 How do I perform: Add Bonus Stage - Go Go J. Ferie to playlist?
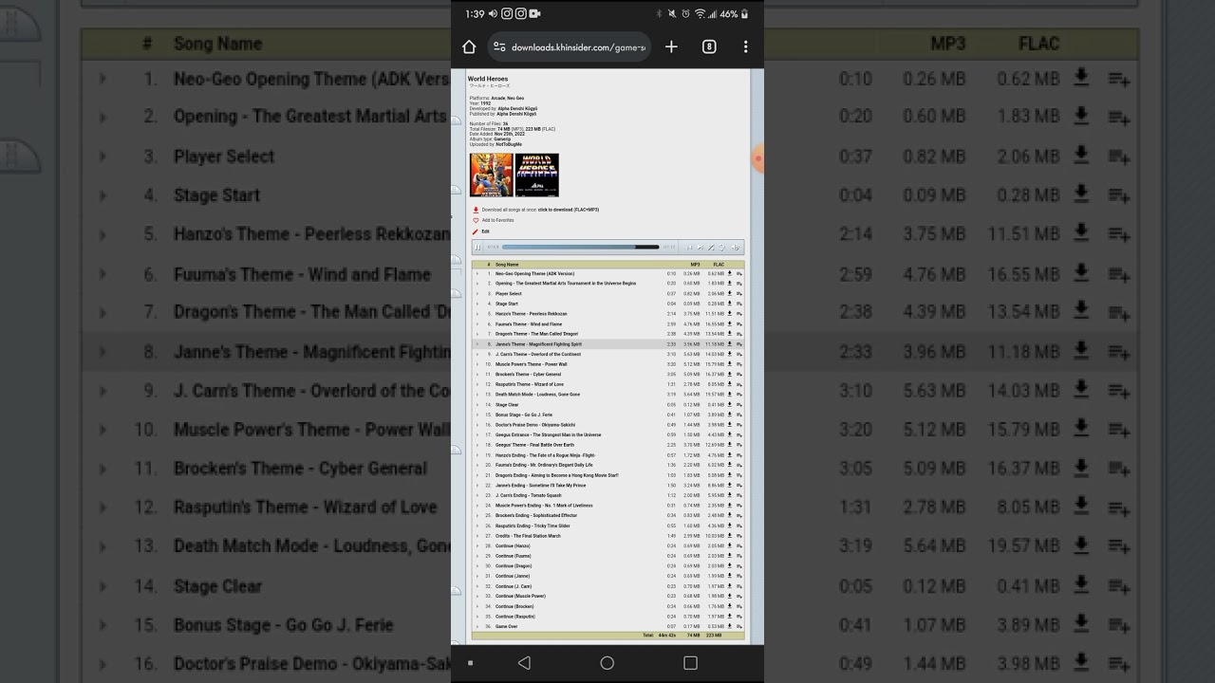click(x=739, y=415)
